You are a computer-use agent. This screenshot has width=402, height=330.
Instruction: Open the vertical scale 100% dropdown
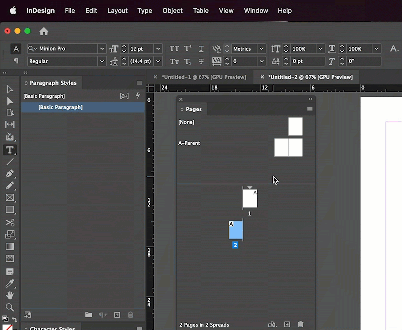[x=320, y=49]
